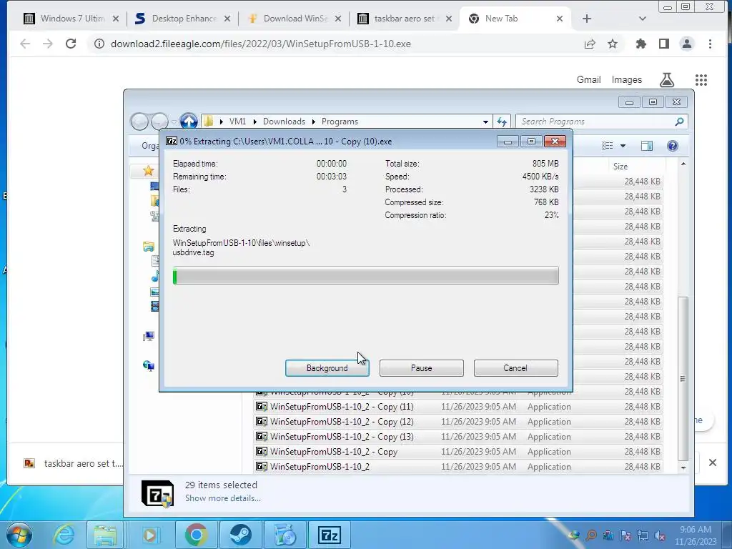Viewport: 732px width, 549px height.
Task: Open Windows Media Player from taskbar
Action: point(149,535)
